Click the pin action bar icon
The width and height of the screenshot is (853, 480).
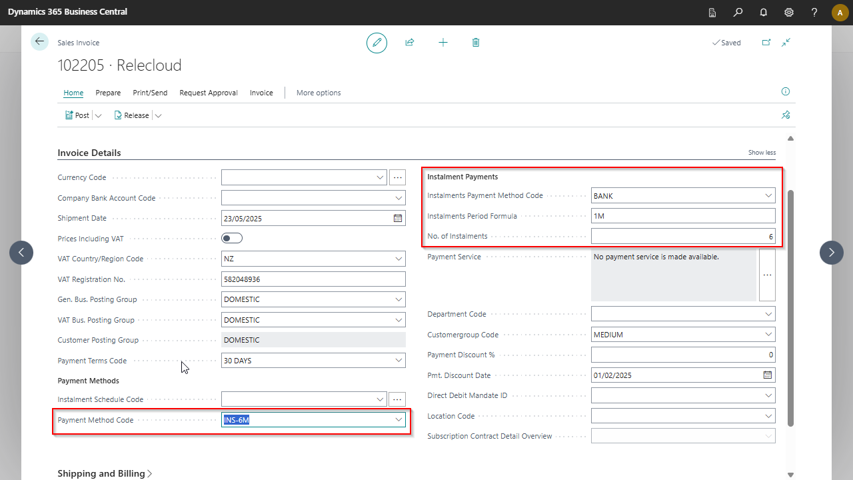[x=786, y=115]
